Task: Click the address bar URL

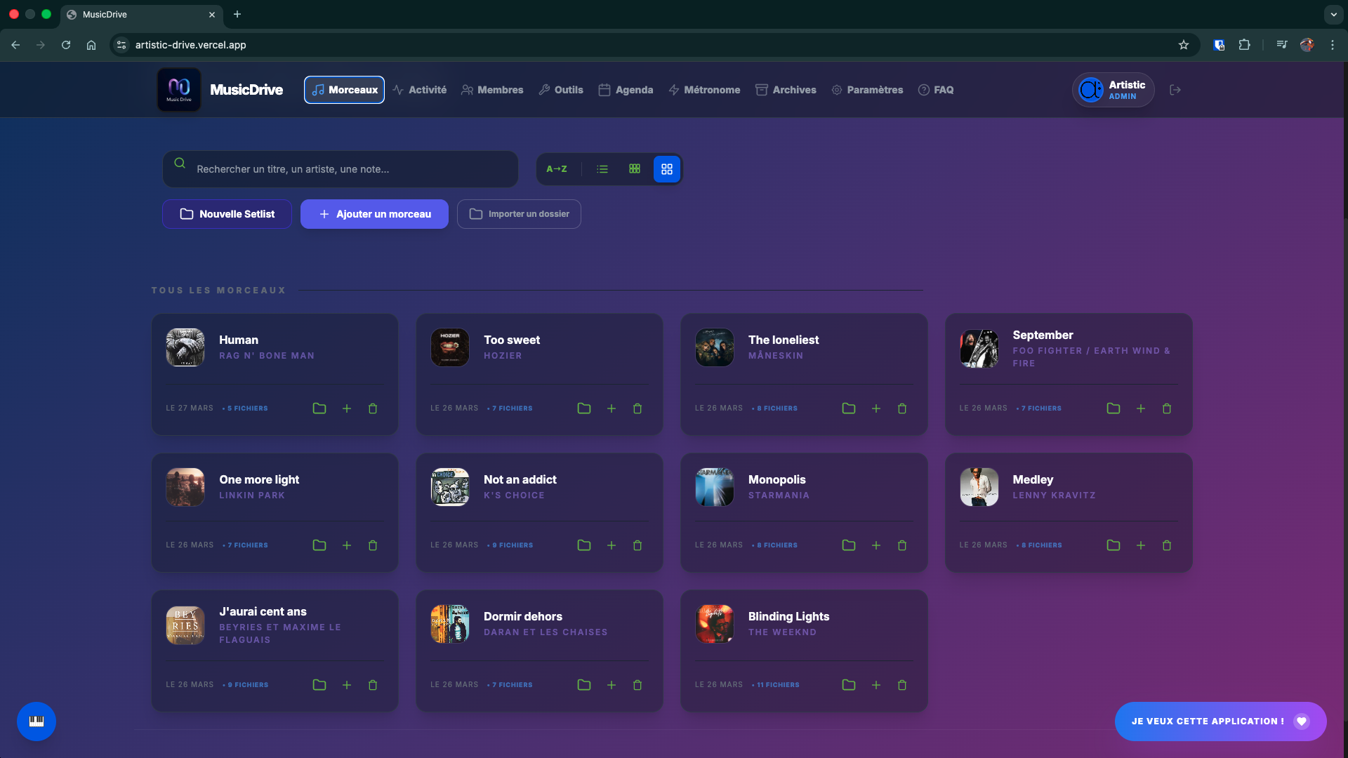Action: pyautogui.click(x=190, y=45)
